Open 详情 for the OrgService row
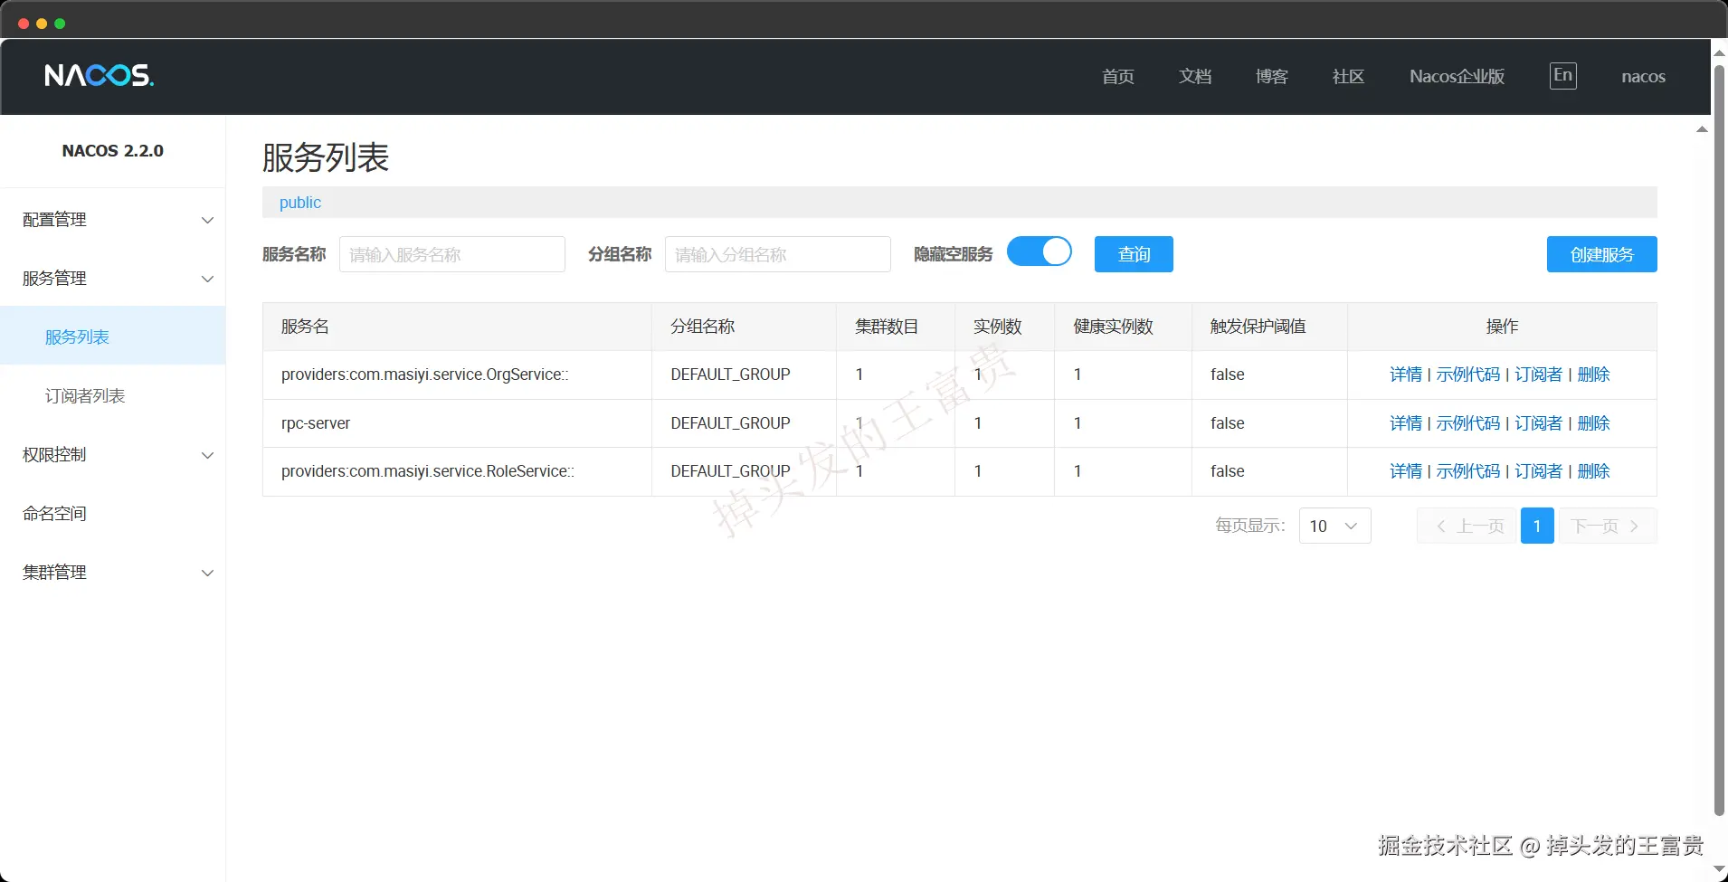Image resolution: width=1728 pixels, height=882 pixels. (1406, 375)
